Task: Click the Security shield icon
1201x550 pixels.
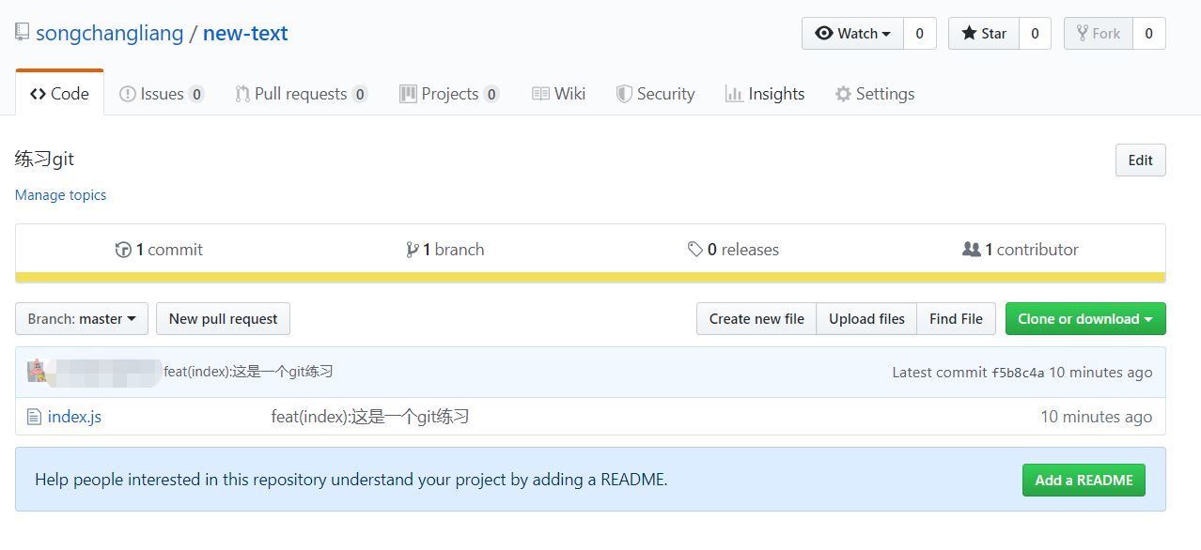Action: 624,94
